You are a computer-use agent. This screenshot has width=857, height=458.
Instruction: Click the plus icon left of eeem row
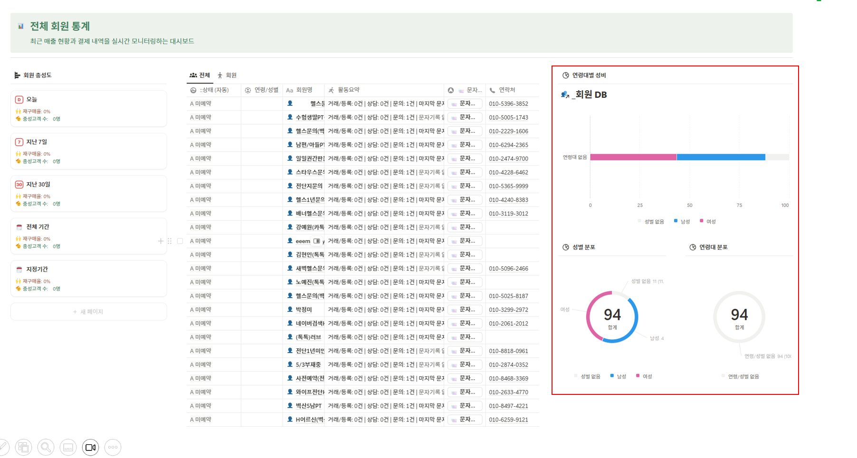pos(161,241)
